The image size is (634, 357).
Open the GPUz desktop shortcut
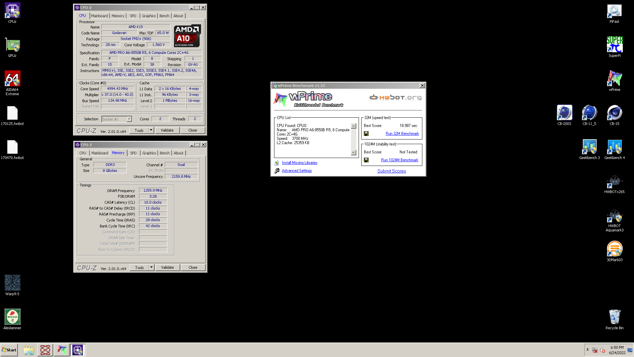[x=12, y=47]
